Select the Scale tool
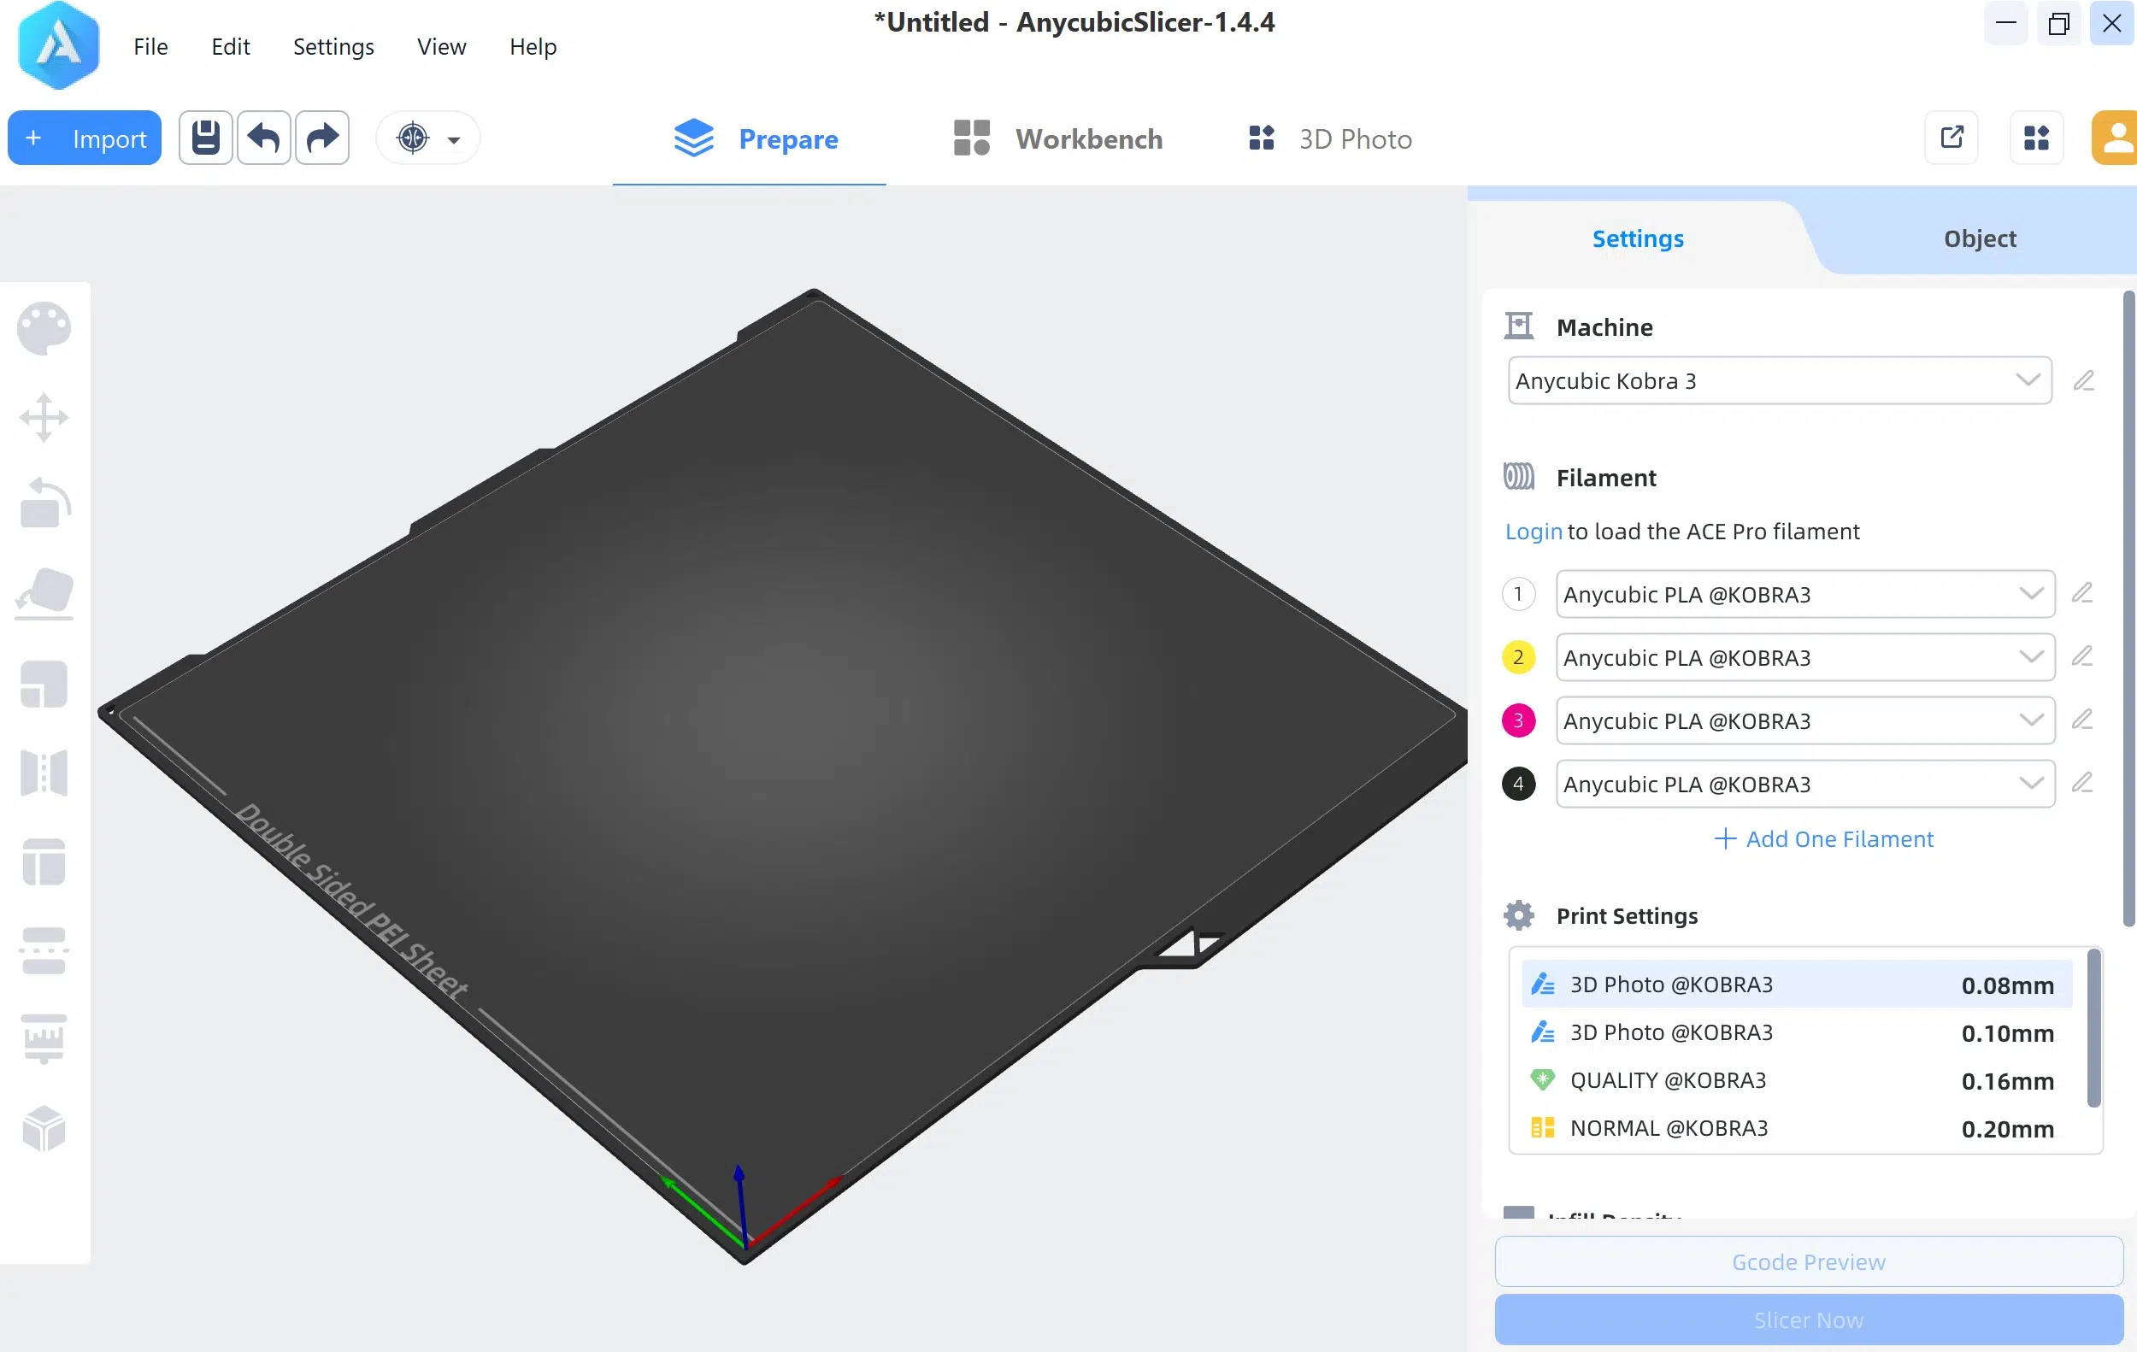Viewport: 2137px width, 1352px height. pos(44,684)
